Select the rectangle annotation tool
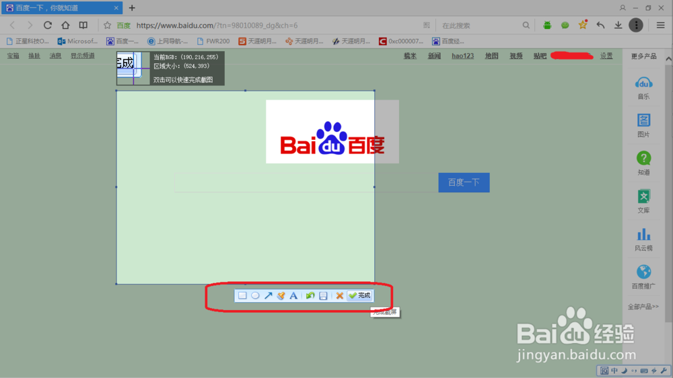This screenshot has width=673, height=378. coord(242,296)
